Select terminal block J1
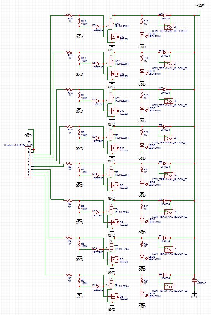Image resolution: width=211 pixels, height=315 pixels. (x=169, y=286)
